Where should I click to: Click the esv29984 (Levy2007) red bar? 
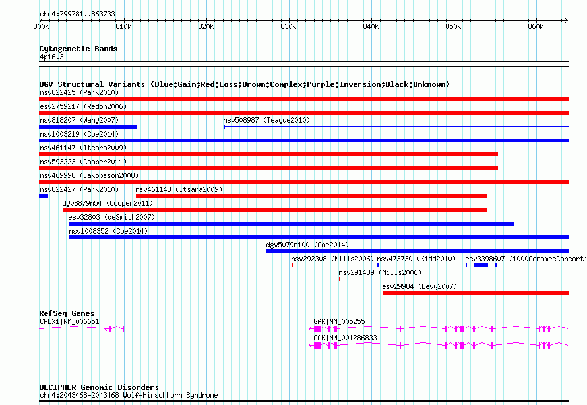pyautogui.click(x=476, y=293)
